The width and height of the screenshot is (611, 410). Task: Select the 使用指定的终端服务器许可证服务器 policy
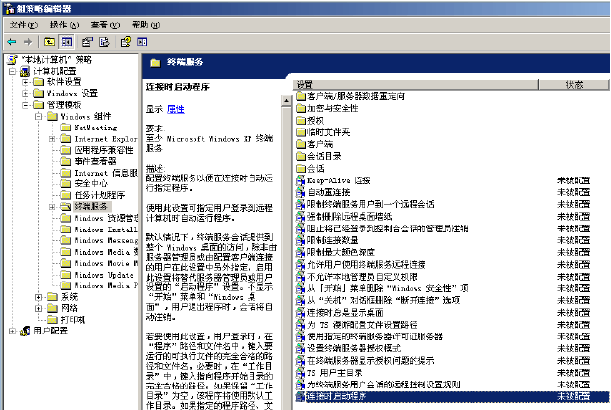375,336
